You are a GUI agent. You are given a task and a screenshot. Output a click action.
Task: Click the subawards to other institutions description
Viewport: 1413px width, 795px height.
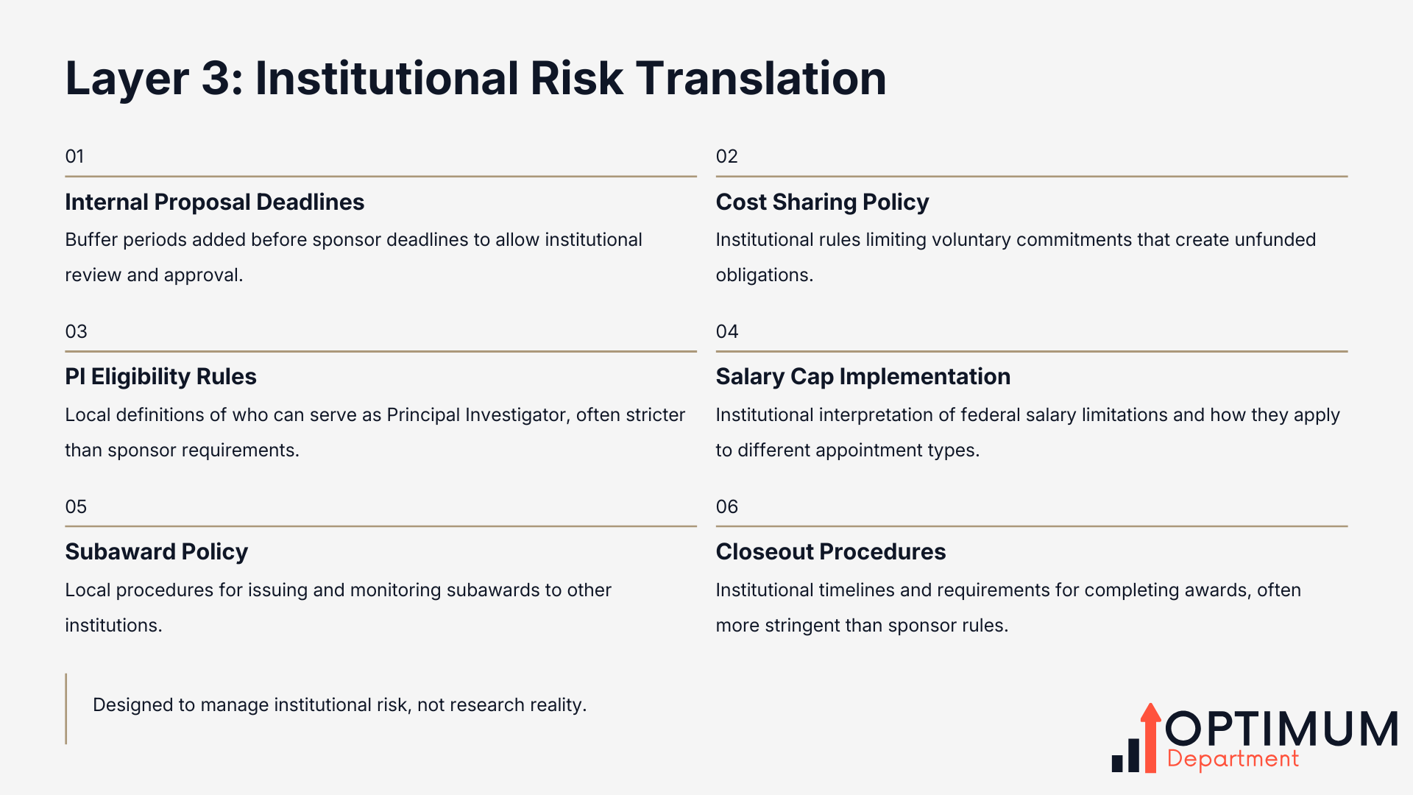(338, 607)
